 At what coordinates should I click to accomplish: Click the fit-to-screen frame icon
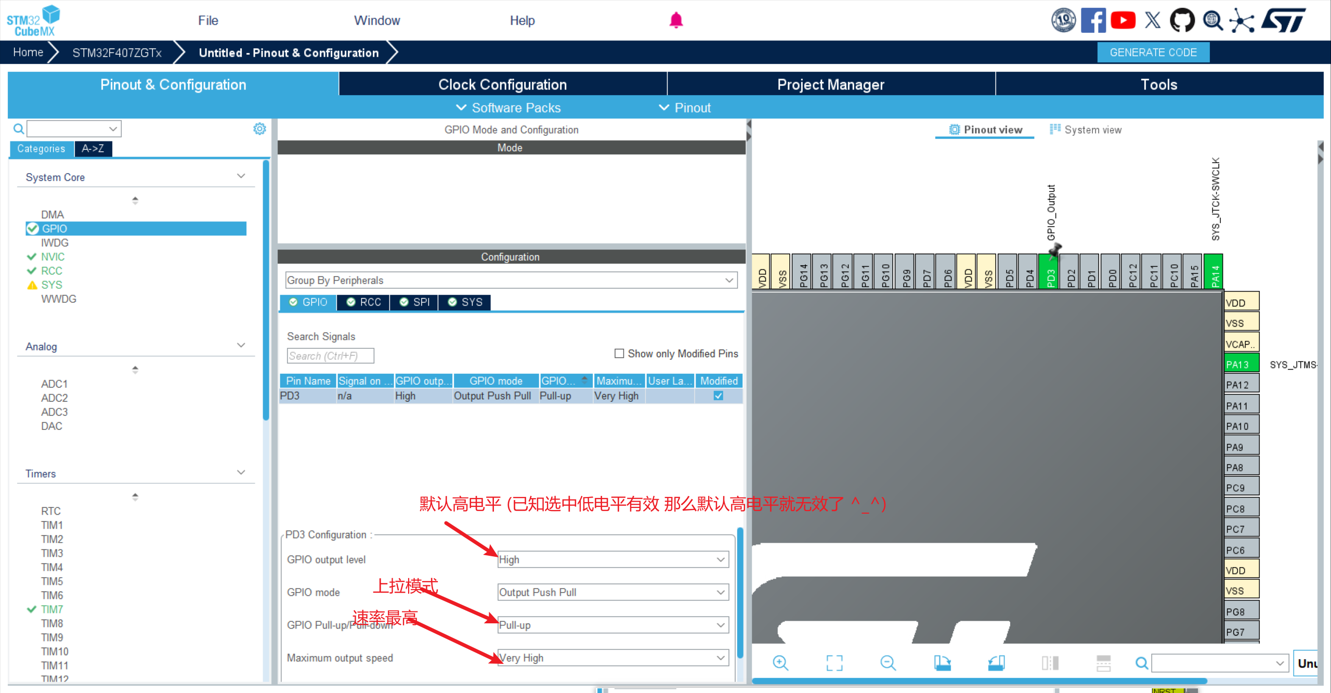834,663
